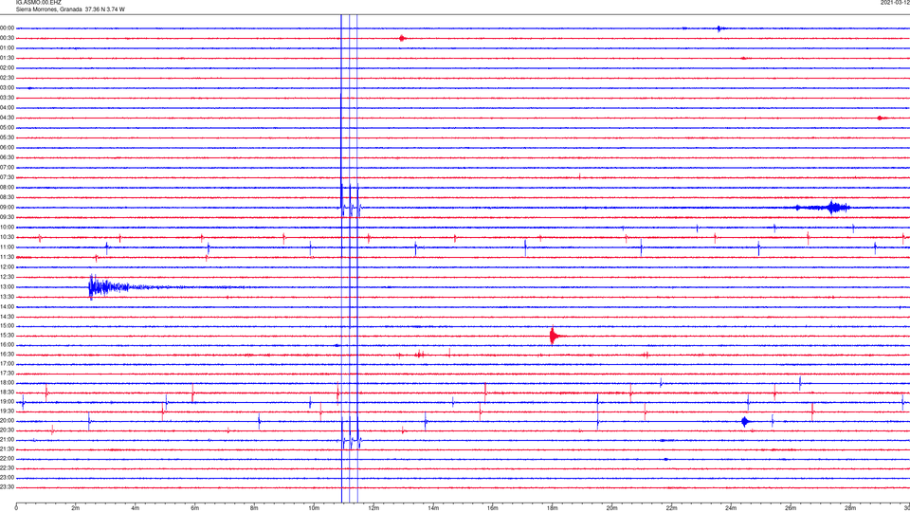Click the red event near trace end on 04:30
Screen dimensions: 910x512
coord(882,118)
